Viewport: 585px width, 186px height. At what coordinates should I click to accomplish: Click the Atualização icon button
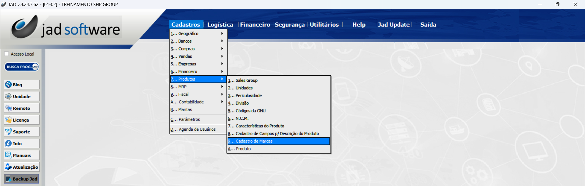pos(21,167)
